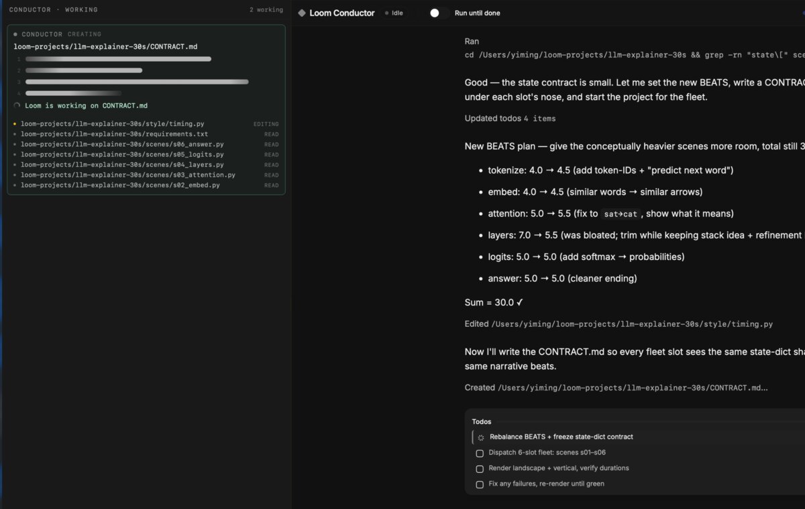Screen dimensions: 805x509
Task: Click the '2 working' status label
Action: tap(266, 10)
